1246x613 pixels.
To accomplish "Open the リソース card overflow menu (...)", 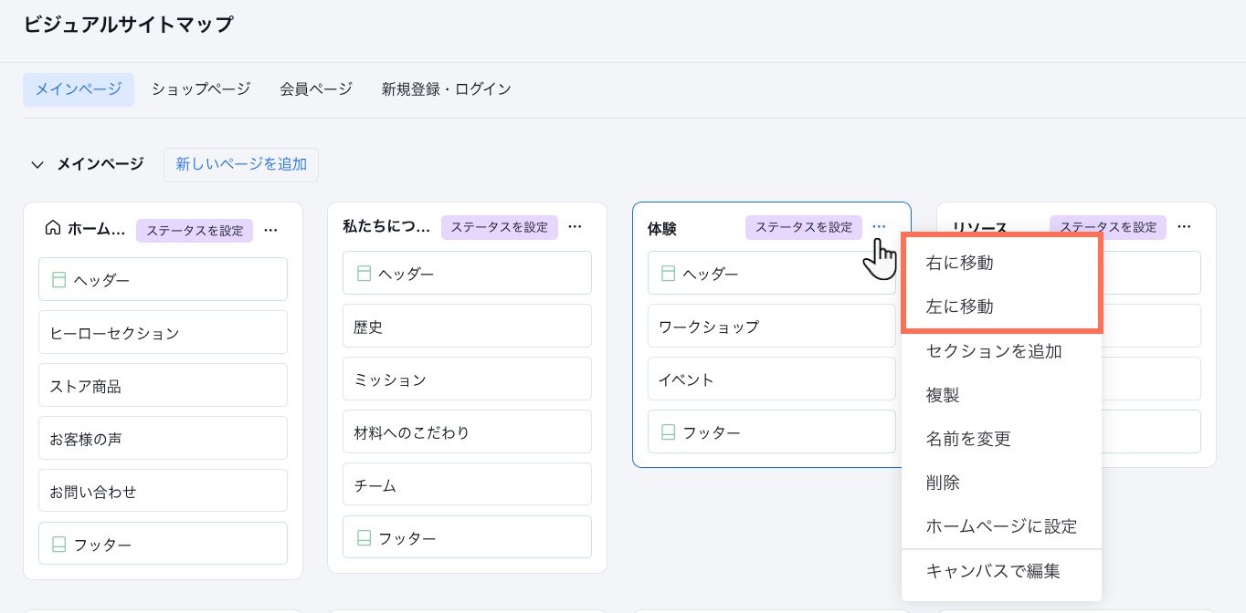I will click(x=1184, y=227).
